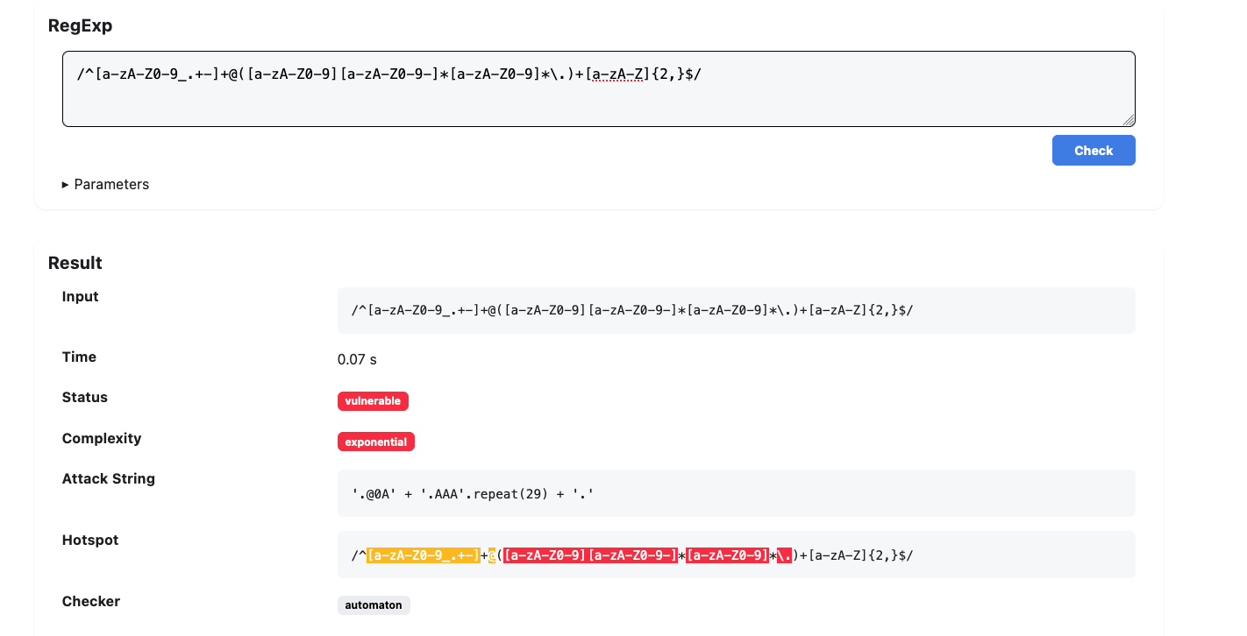The width and height of the screenshot is (1247, 636).
Task: Click the red vulnerable status badge
Action: coord(373,401)
